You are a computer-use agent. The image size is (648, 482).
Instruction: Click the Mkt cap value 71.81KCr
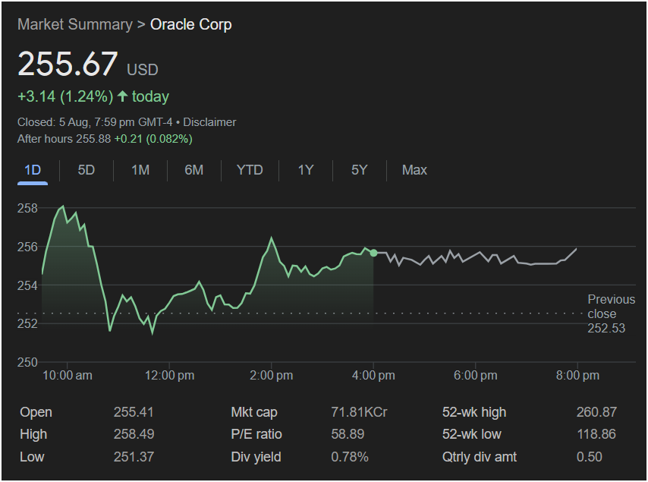click(x=359, y=412)
